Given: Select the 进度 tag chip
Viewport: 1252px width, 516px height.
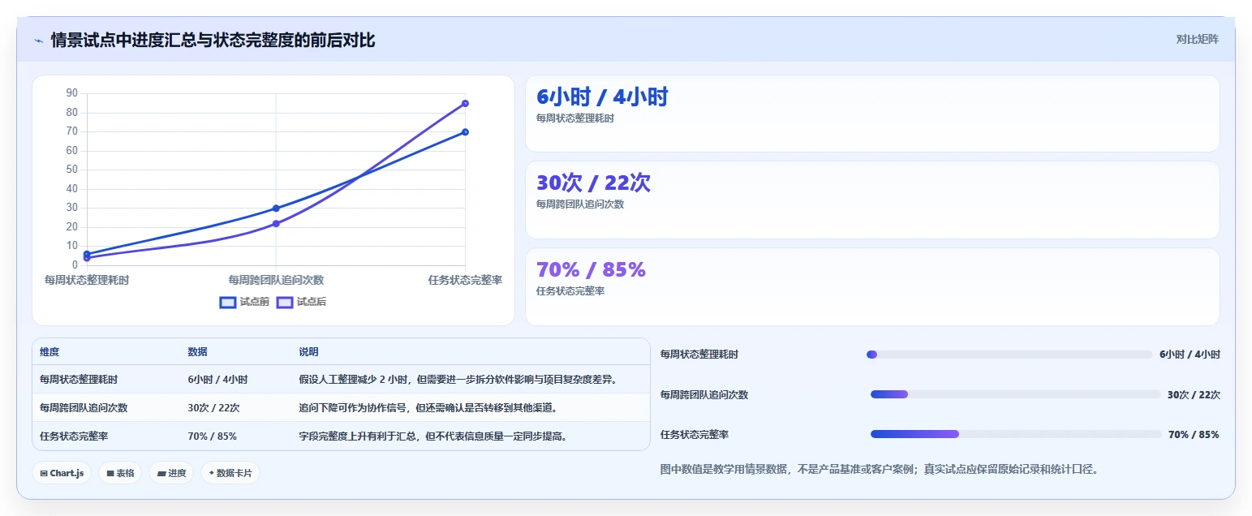Looking at the screenshot, I should (x=171, y=473).
